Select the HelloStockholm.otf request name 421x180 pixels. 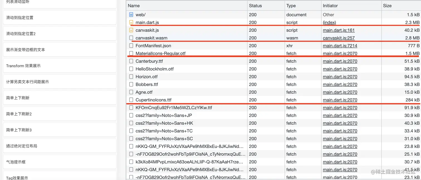[x=155, y=69]
